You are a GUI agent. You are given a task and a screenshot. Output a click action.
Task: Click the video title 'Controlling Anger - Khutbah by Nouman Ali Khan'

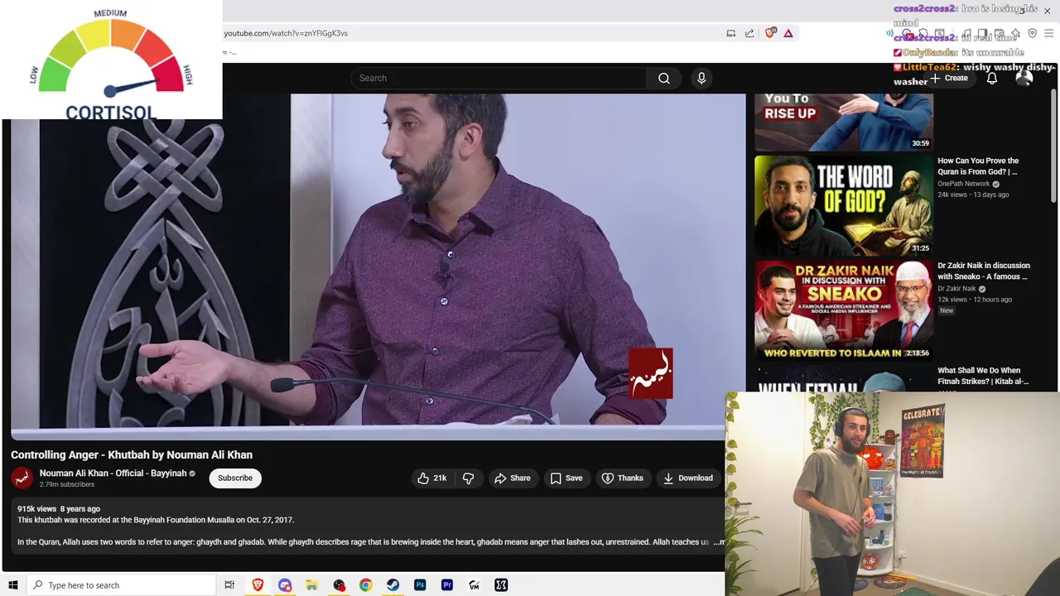(132, 454)
